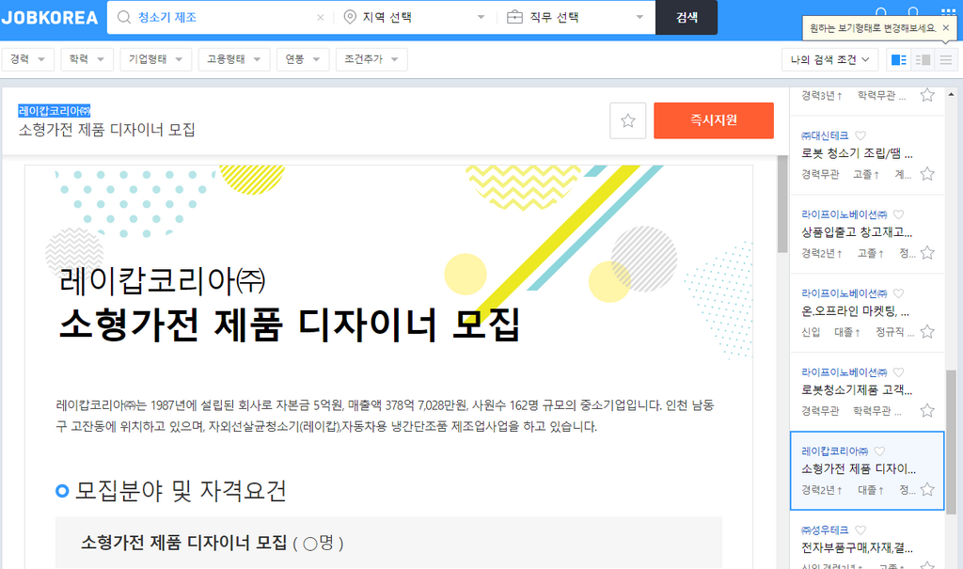The height and width of the screenshot is (569, 963).
Task: Star the 로봇 청소기 조립 listing
Action: pyautogui.click(x=927, y=174)
